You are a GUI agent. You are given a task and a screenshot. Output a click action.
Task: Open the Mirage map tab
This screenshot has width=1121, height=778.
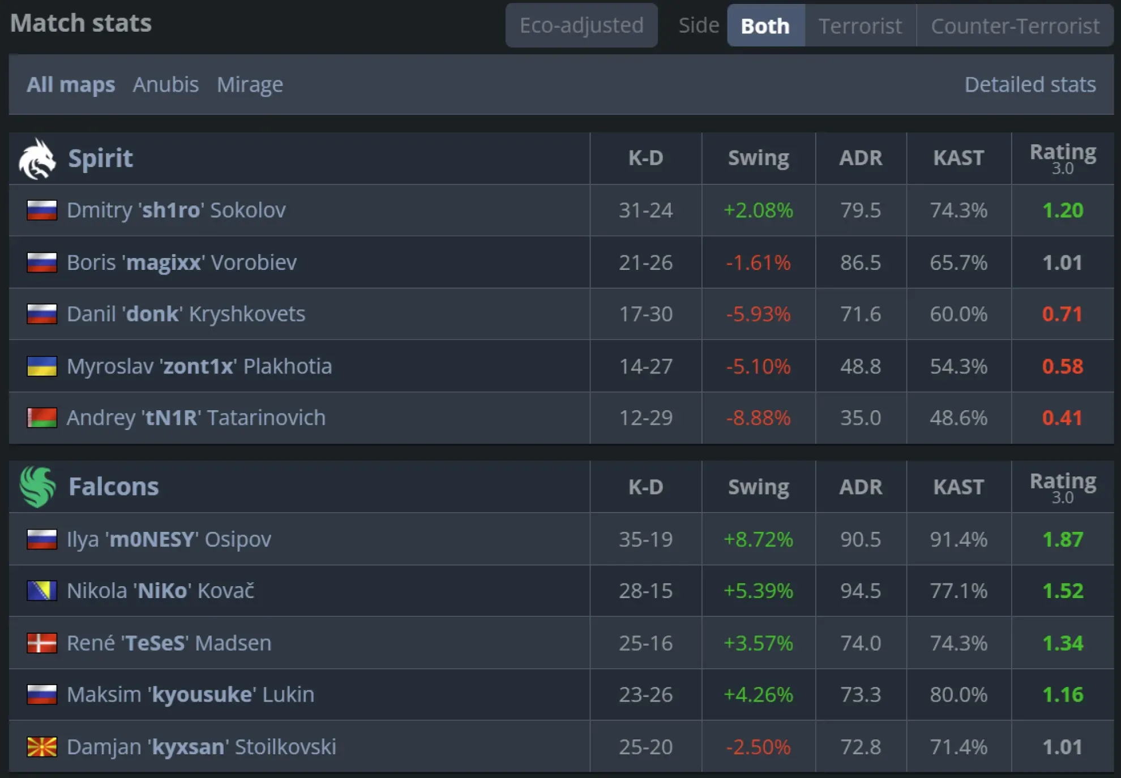point(250,85)
